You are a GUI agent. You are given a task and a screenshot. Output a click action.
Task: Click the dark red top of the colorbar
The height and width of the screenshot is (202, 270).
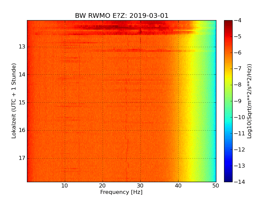coord(228,22)
